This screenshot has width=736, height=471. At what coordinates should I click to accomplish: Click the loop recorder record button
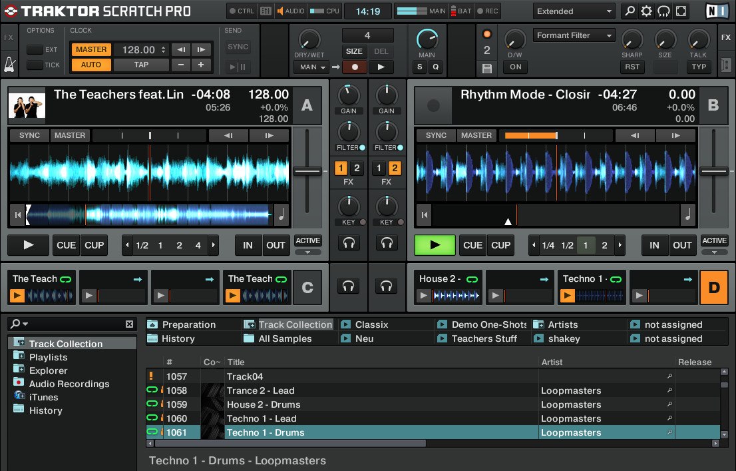tap(355, 67)
